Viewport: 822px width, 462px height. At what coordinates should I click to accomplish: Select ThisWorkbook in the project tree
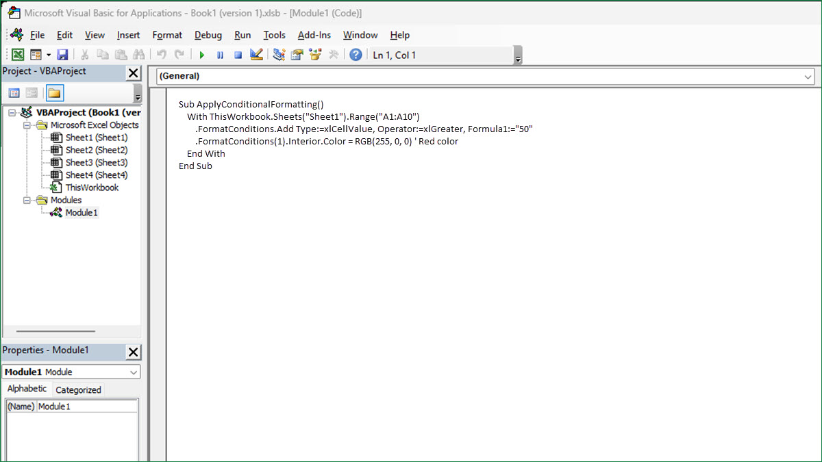pos(92,188)
